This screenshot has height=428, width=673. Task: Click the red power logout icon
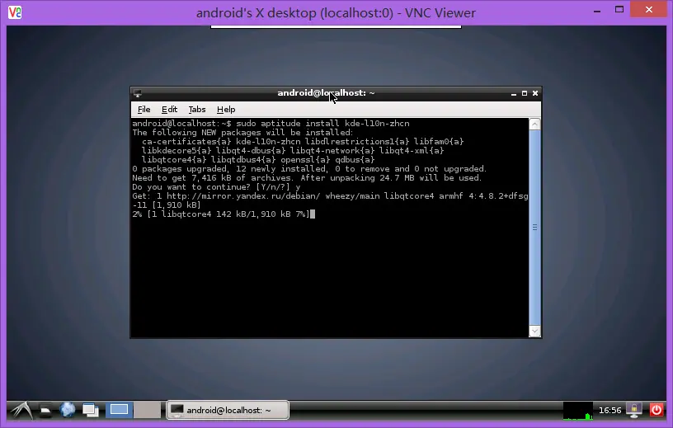(657, 410)
